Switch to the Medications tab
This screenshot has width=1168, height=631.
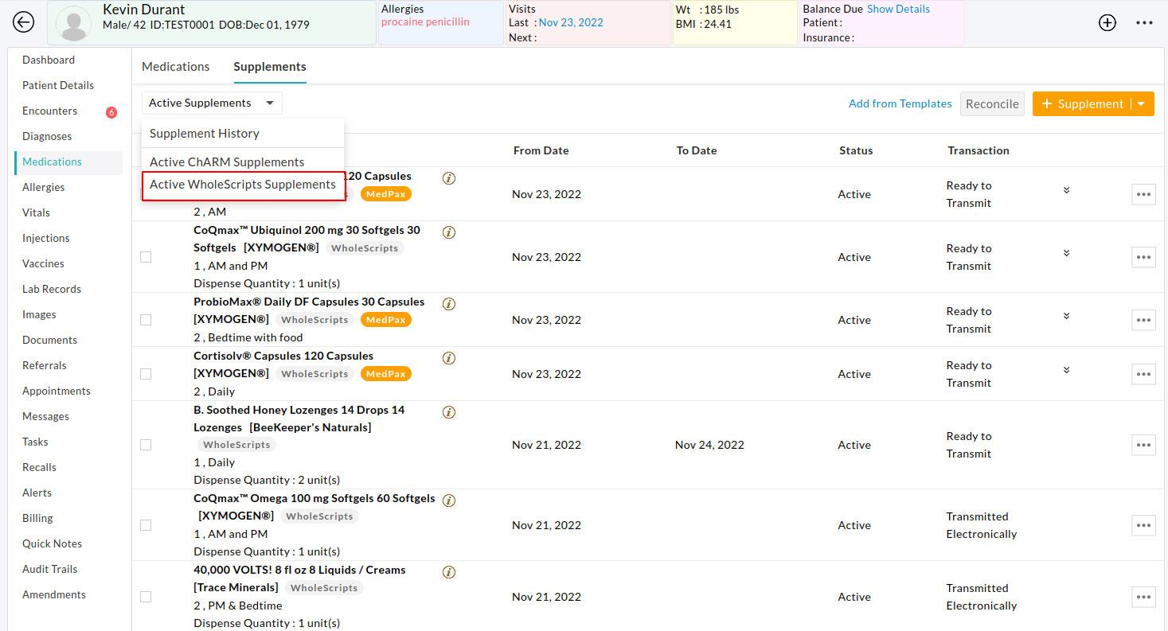click(176, 67)
